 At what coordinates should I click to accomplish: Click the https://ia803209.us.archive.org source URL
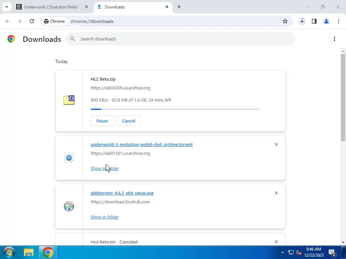click(120, 88)
